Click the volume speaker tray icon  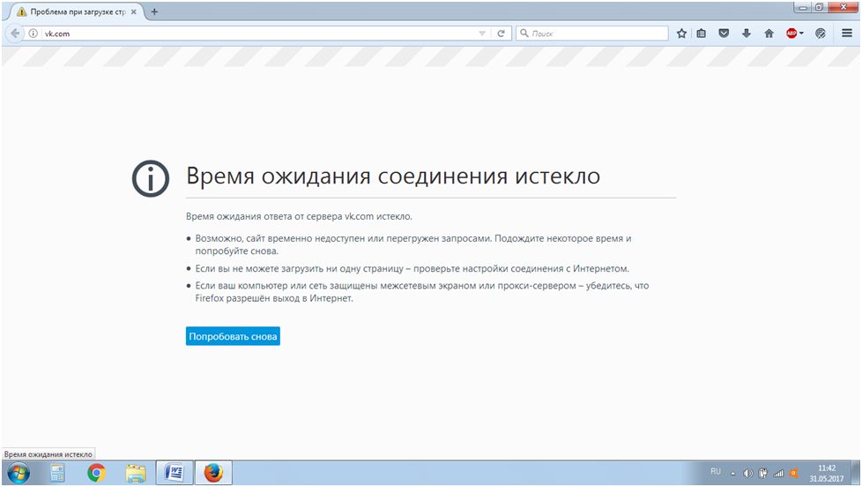click(x=747, y=473)
